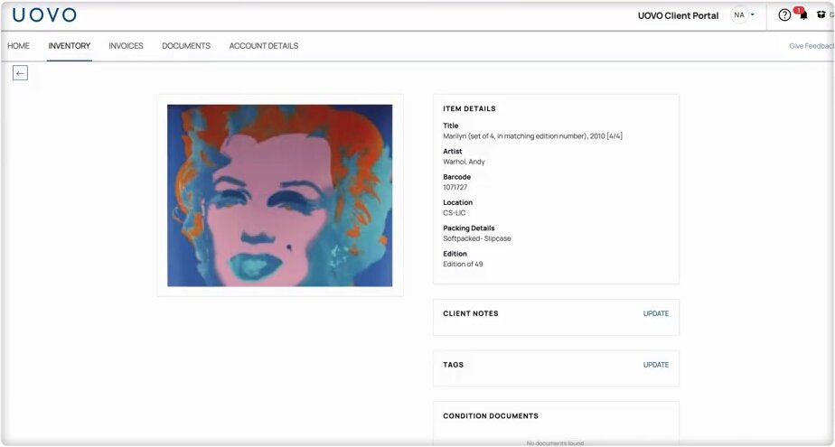Click UPDATE in the Tags section
Viewport: 835px width, 447px height.
(656, 365)
